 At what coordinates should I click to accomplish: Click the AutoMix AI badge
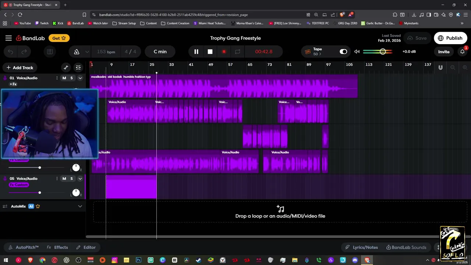coord(31,206)
